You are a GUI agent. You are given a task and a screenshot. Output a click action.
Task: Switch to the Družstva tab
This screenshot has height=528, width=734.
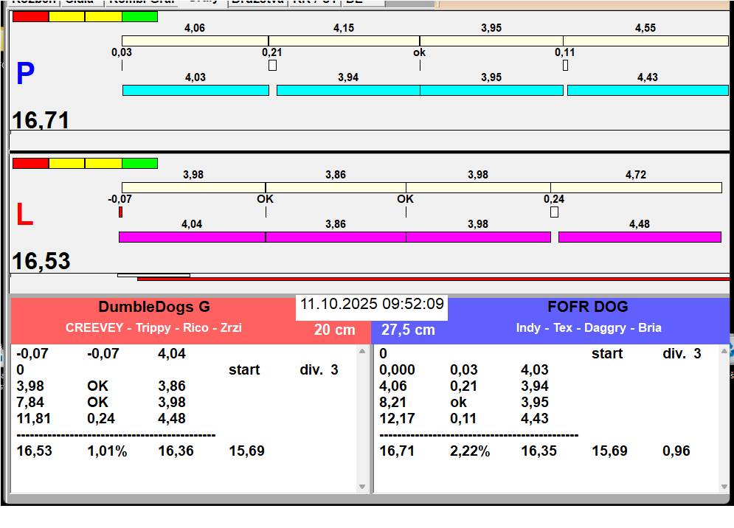[x=257, y=2]
